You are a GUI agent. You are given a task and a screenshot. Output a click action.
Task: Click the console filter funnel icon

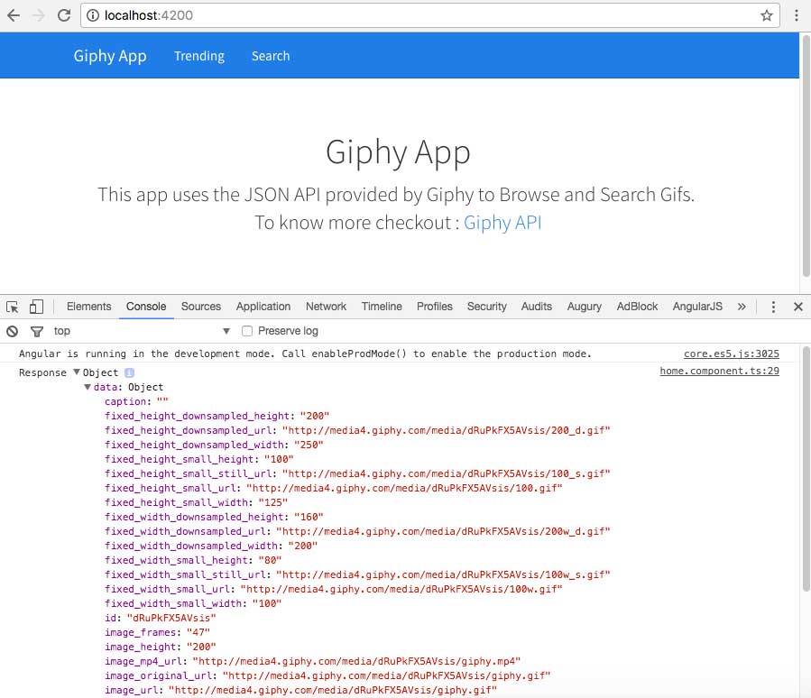point(37,331)
